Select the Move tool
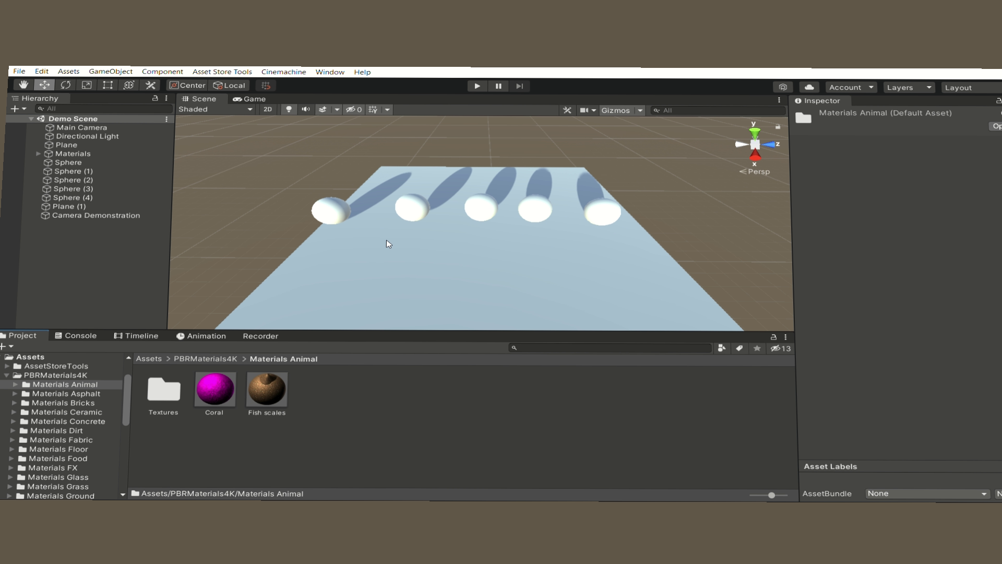The height and width of the screenshot is (564, 1002). pyautogui.click(x=44, y=85)
